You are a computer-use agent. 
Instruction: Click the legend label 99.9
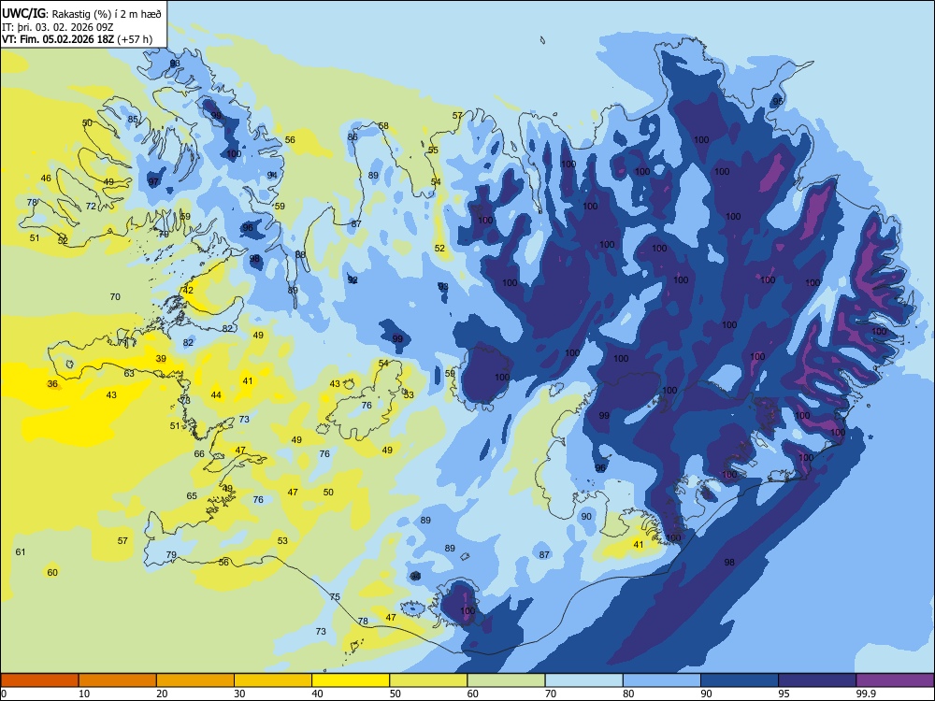coord(866,694)
